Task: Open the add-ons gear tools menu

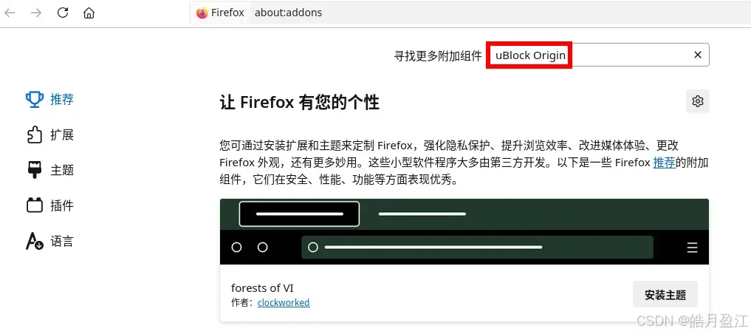Action: [697, 101]
